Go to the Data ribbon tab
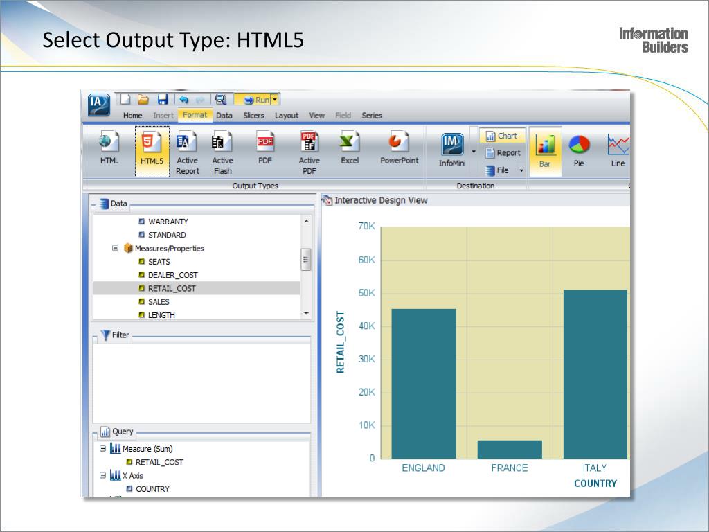The image size is (709, 532). 224,116
